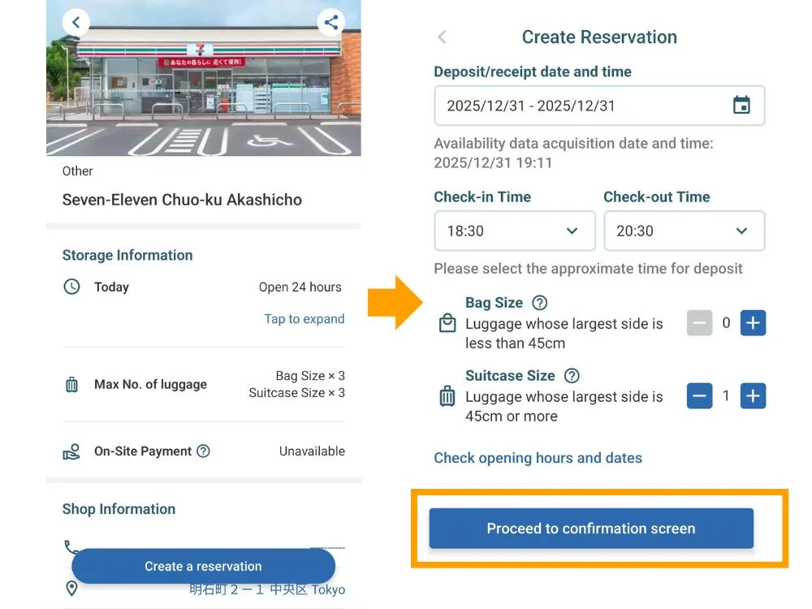The height and width of the screenshot is (609, 812).
Task: Open Check-in Time dropdown showing 18:30
Action: [x=514, y=231]
